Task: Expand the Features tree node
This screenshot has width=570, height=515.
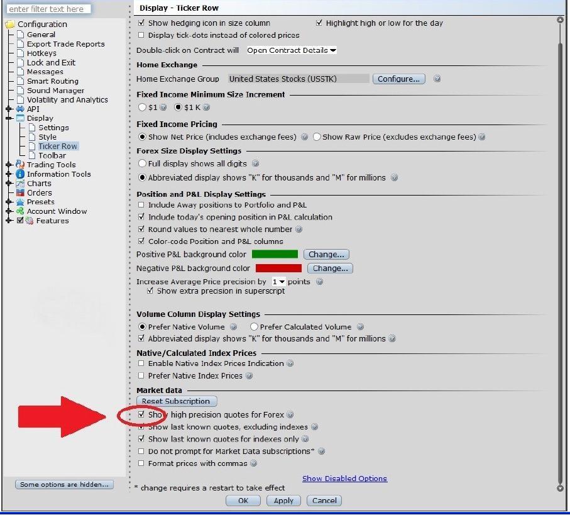Action: click(x=9, y=221)
